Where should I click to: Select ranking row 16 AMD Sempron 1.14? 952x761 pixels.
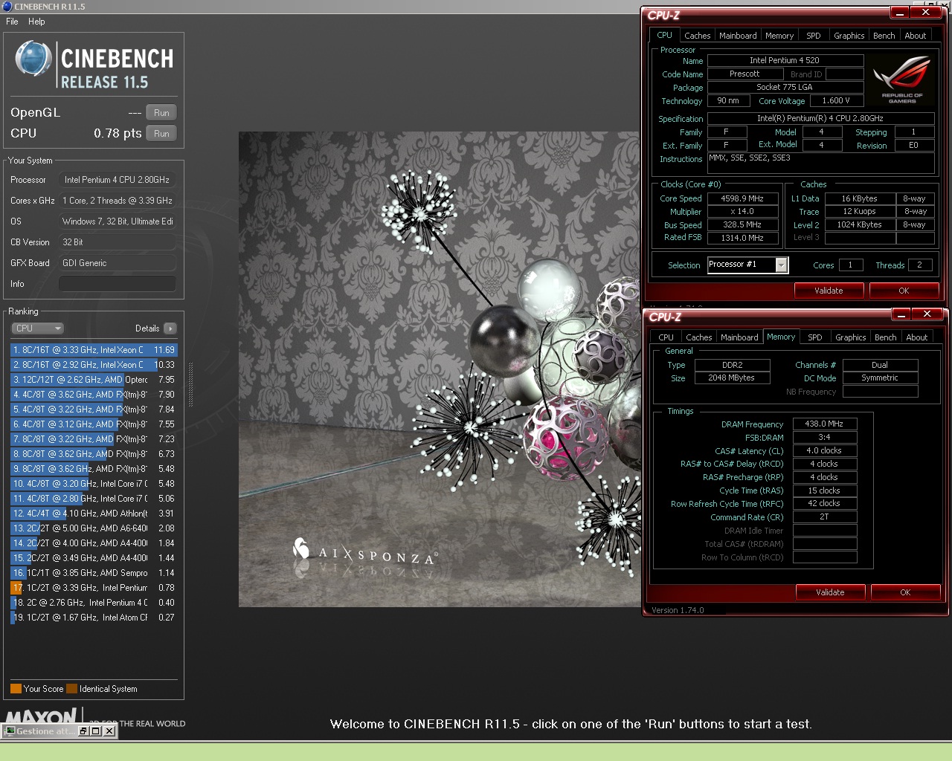[94, 573]
